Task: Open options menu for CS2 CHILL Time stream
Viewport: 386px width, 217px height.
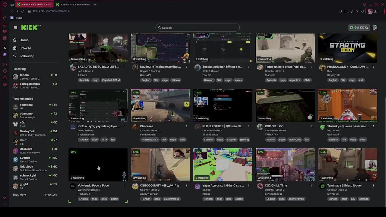Action: pos(311,186)
